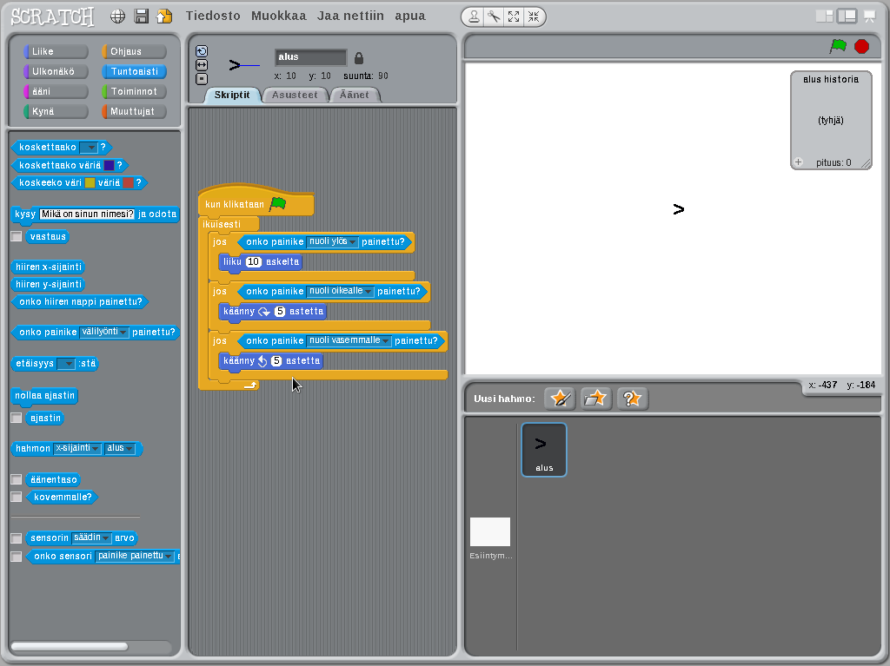Open Ulkonäkö block category
The width and height of the screenshot is (890, 666).
click(56, 71)
